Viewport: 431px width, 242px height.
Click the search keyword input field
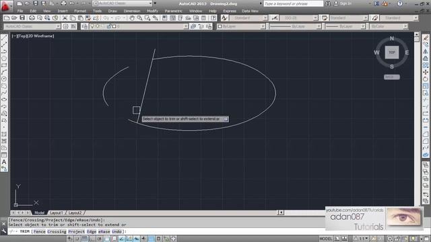(x=294, y=3)
